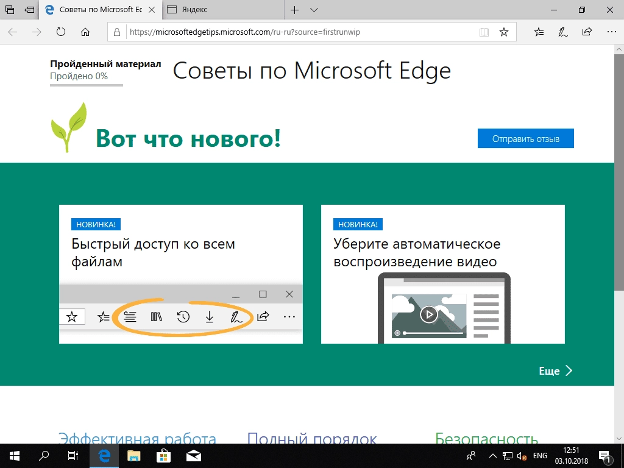Show hidden tray icons chevron

coord(492,456)
